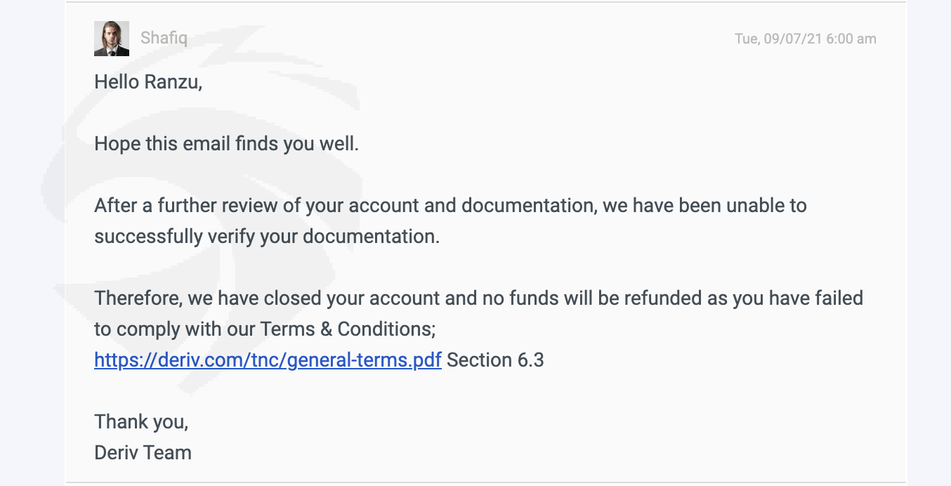The image size is (951, 486).
Task: Click "Hope this email finds you well."
Action: tap(226, 144)
